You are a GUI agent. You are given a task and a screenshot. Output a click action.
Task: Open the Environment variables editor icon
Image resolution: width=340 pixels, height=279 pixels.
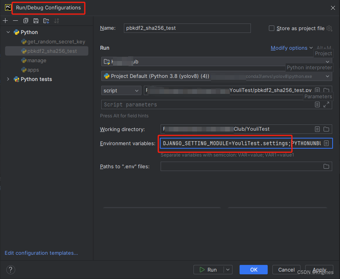(326, 143)
